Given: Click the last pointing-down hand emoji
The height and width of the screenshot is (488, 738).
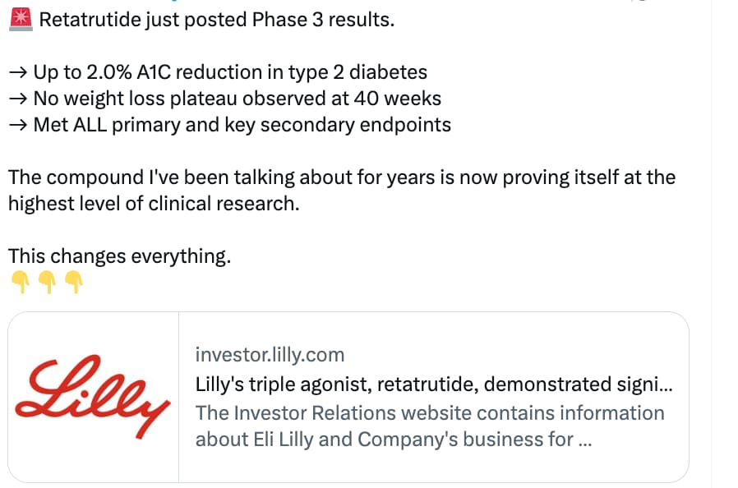Looking at the screenshot, I should [x=73, y=283].
